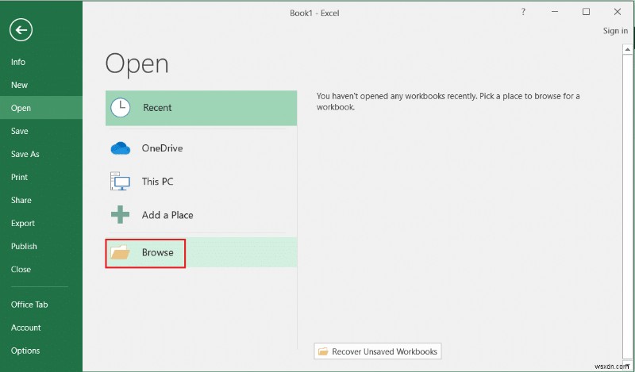
Task: Maximize the Excel window
Action: (x=586, y=12)
